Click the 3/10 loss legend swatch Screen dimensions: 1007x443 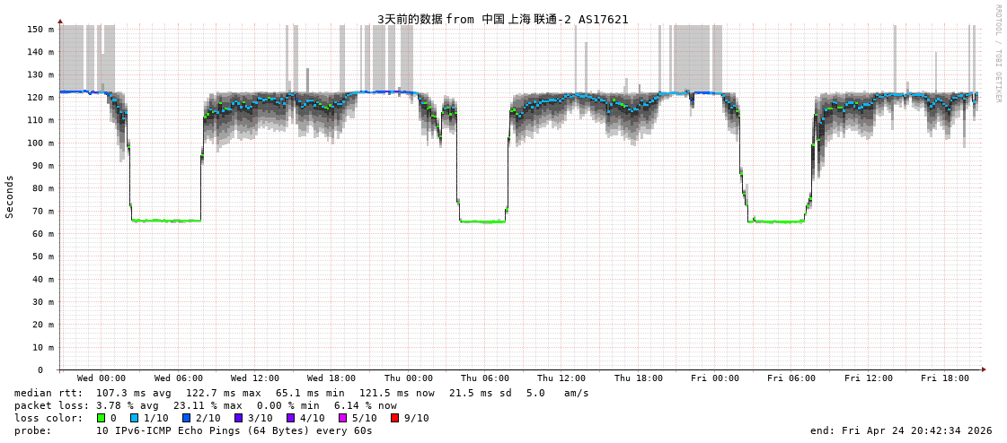[x=238, y=418]
